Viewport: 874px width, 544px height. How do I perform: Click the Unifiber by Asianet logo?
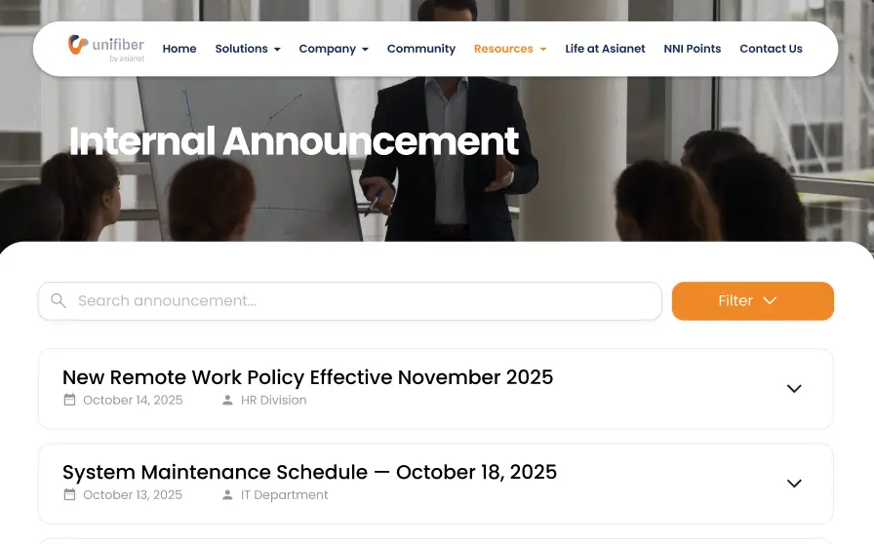tap(105, 48)
